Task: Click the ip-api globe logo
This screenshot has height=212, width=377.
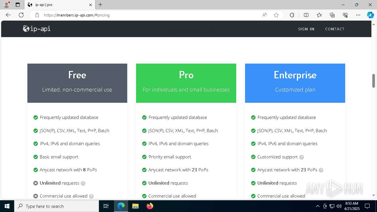Action: pos(37,29)
